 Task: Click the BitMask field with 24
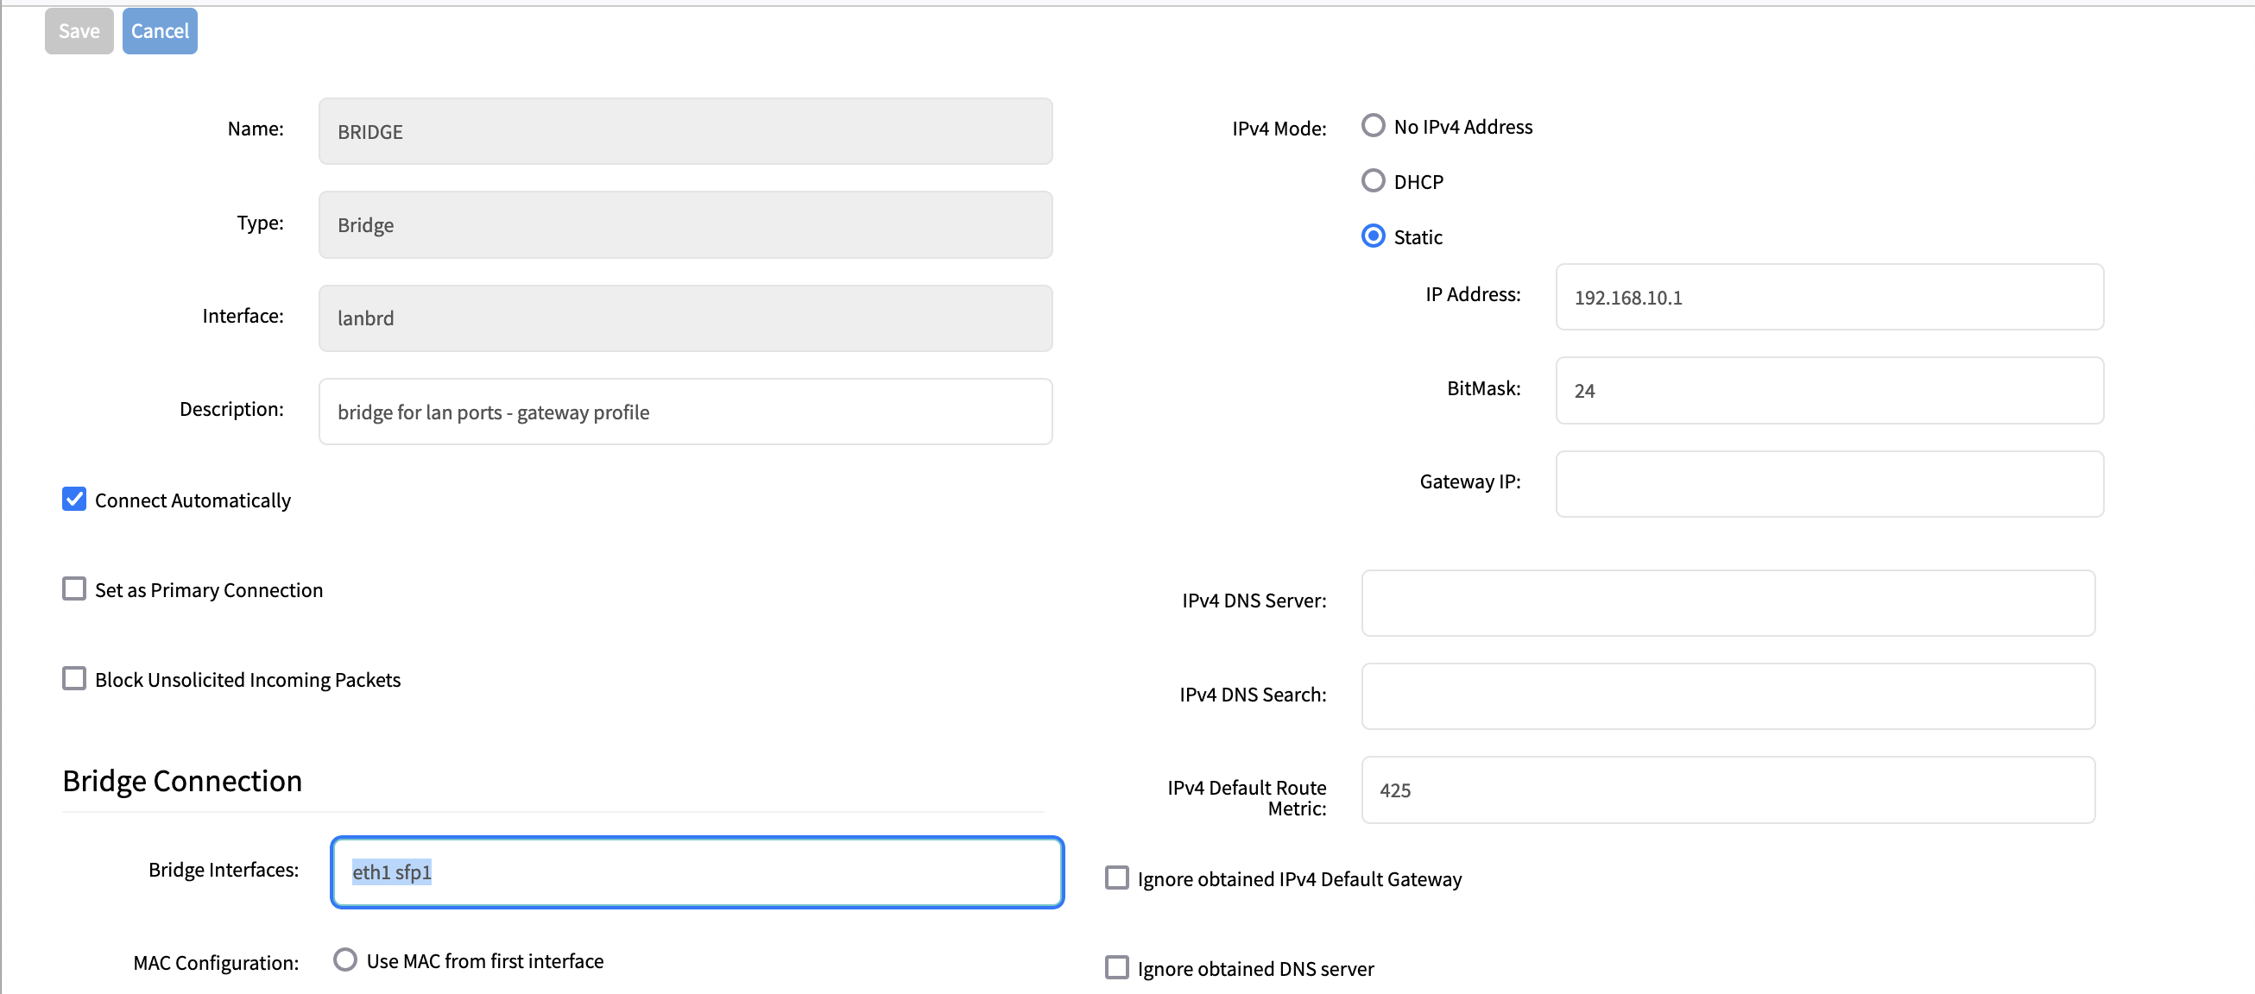click(x=1829, y=391)
